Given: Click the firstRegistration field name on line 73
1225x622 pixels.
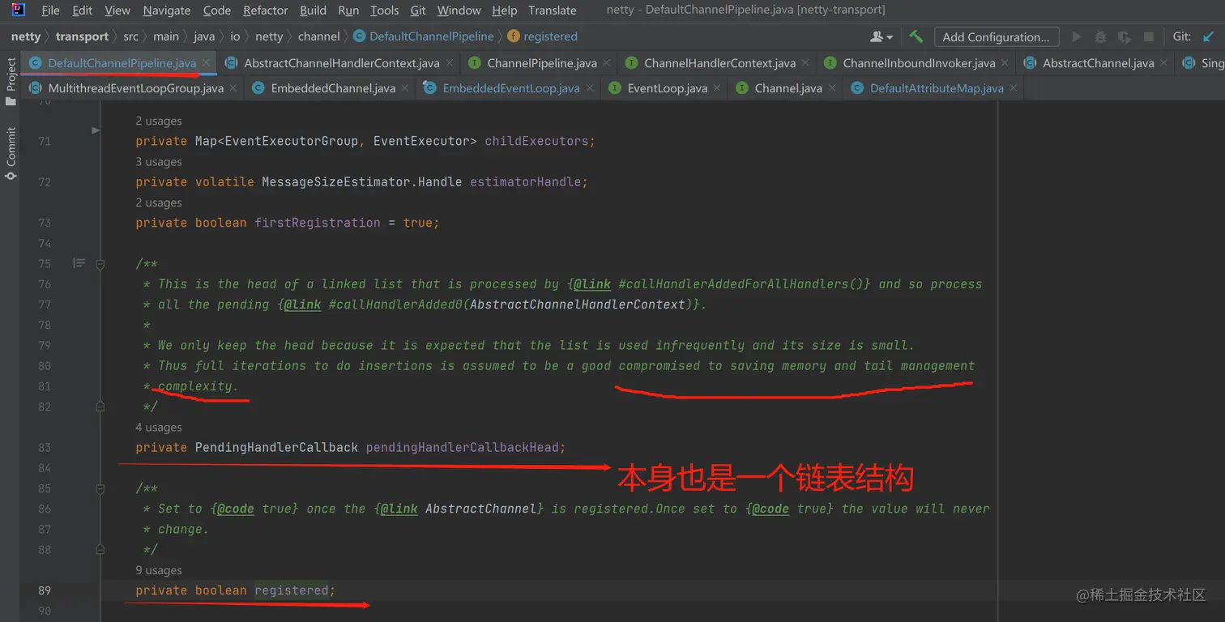Looking at the screenshot, I should pos(318,223).
